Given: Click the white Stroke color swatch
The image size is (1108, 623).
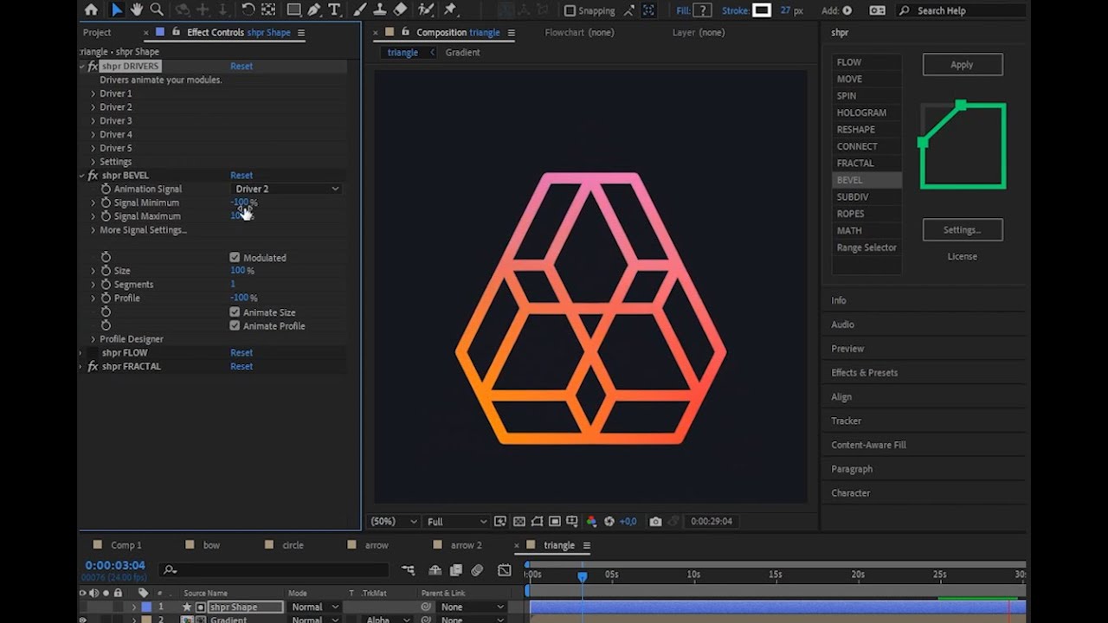Looking at the screenshot, I should point(762,10).
